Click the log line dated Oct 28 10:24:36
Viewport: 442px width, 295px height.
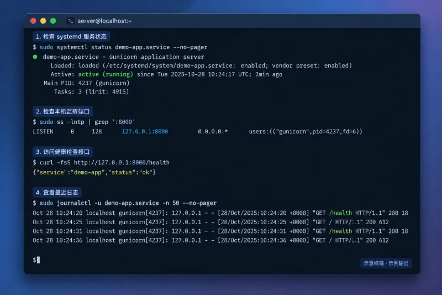(x=211, y=240)
